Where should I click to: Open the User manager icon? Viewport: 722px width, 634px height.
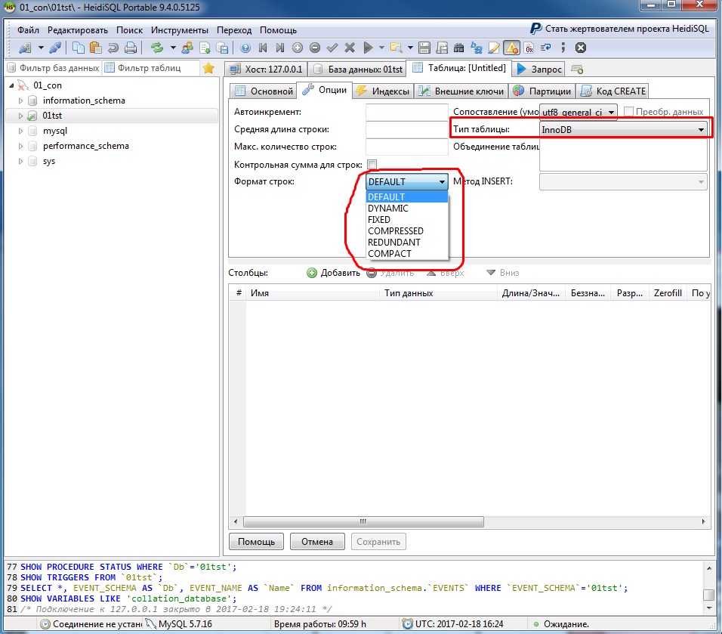click(x=187, y=48)
